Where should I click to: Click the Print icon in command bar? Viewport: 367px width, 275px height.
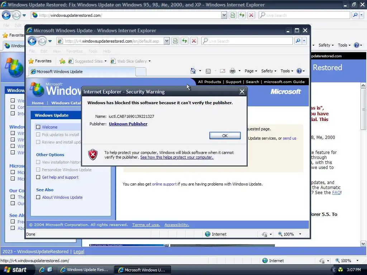coord(232,71)
